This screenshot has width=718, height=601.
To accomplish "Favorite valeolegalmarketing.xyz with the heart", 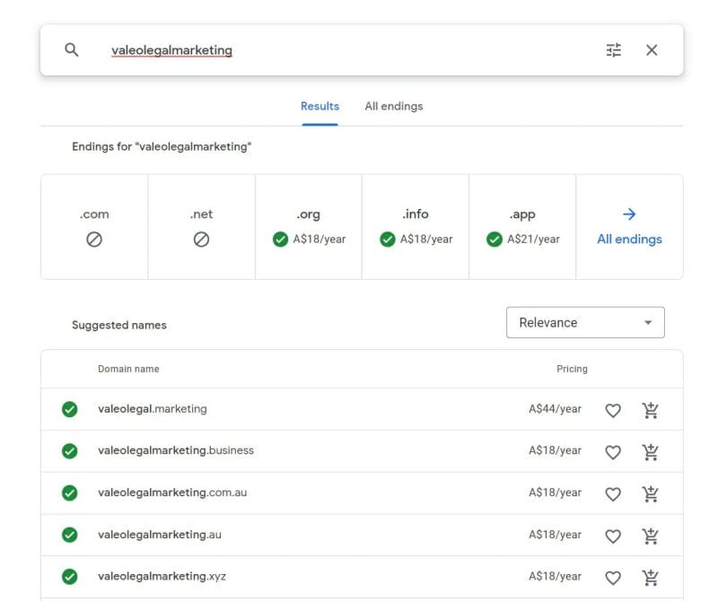I will click(613, 578).
